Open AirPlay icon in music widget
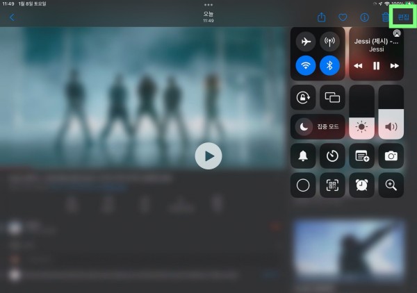This screenshot has width=417, height=293. (396, 33)
